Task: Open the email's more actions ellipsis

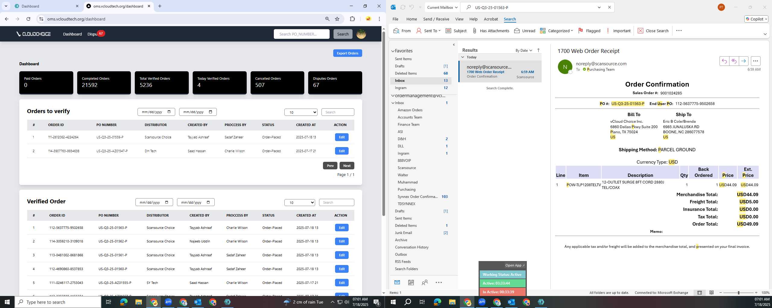Action: (x=755, y=61)
